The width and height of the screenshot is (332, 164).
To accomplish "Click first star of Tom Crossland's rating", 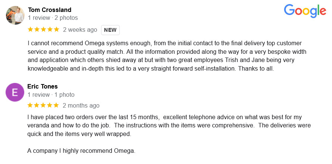I will 31,30.
